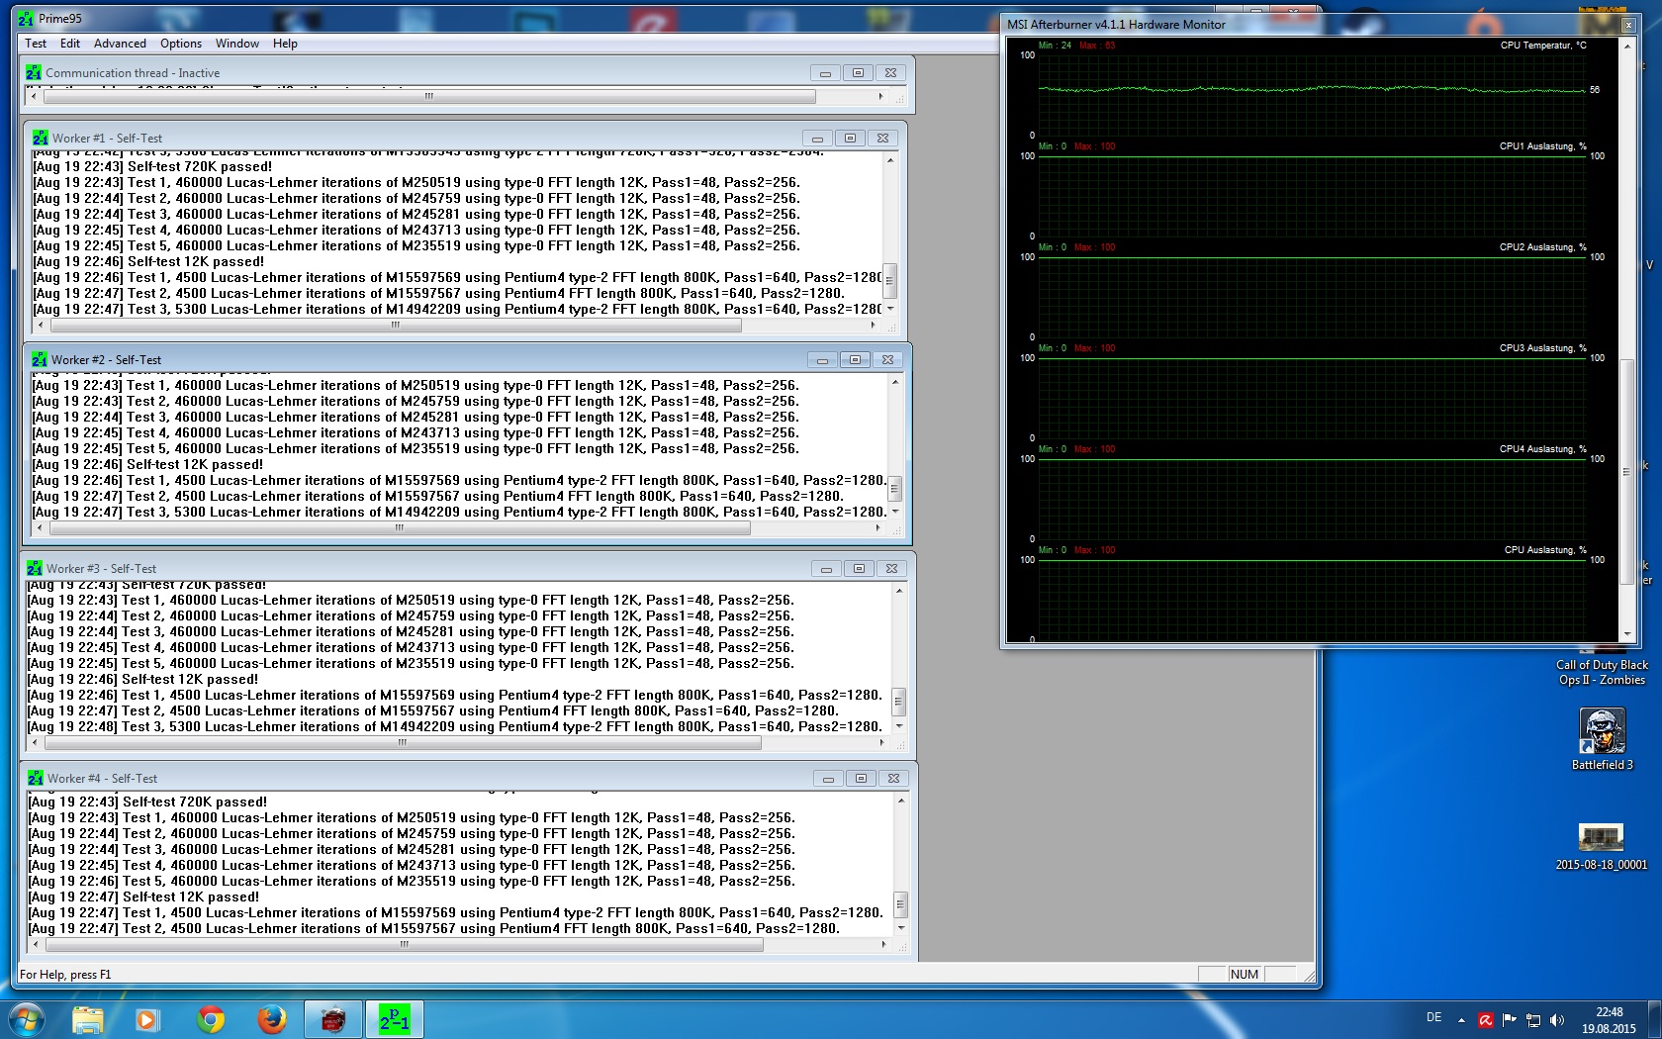The image size is (1662, 1039).
Task: Open the Edit menu in Prime95
Action: point(69,44)
